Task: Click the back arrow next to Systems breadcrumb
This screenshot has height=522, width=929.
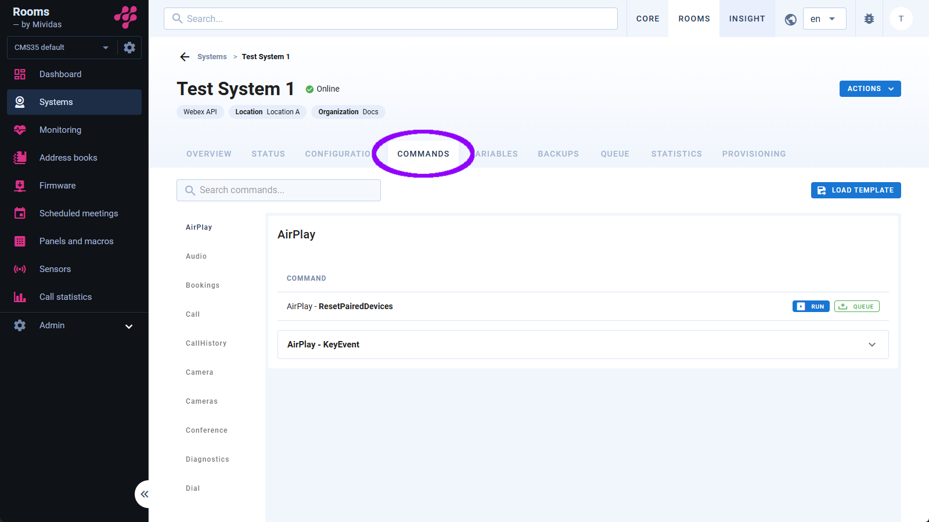Action: (185, 57)
